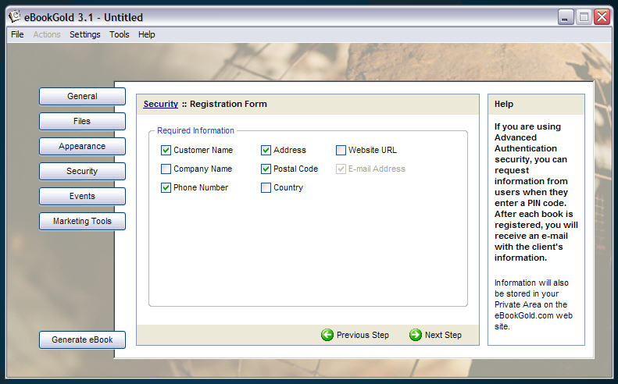Uncheck the Address checkbox
Image resolution: width=618 pixels, height=384 pixels.
pyautogui.click(x=266, y=150)
